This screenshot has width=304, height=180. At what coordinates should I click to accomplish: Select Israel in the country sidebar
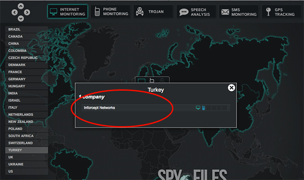tap(26, 101)
